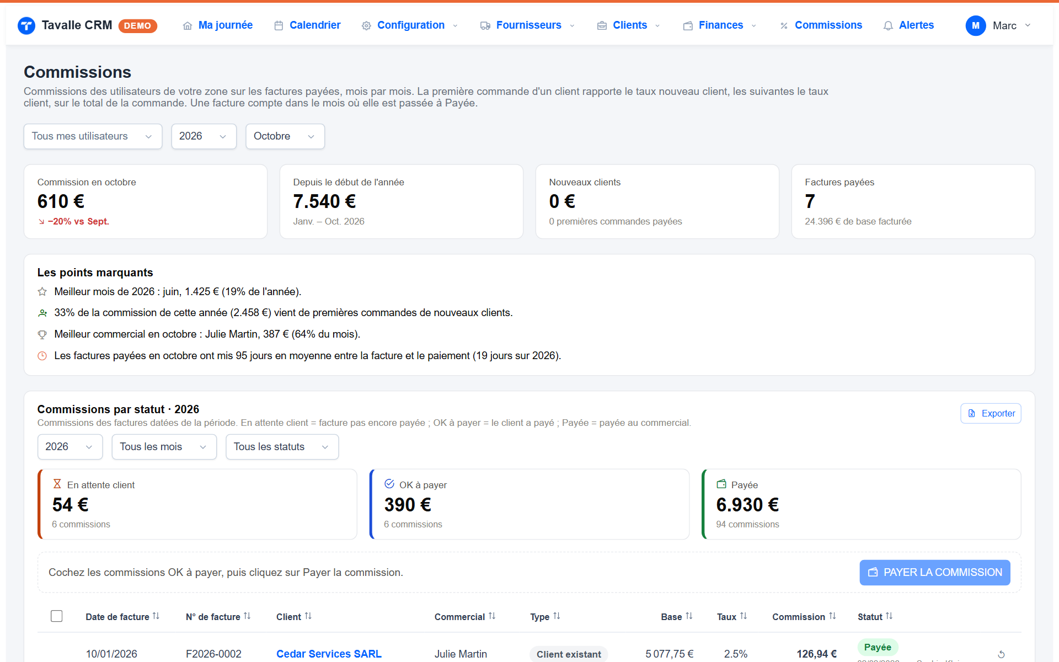Viewport: 1059px width, 662px height.
Task: Click the truck icon beside Fournisseurs
Action: pyautogui.click(x=485, y=26)
